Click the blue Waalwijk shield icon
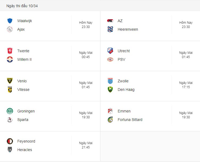 pyautogui.click(x=10, y=21)
